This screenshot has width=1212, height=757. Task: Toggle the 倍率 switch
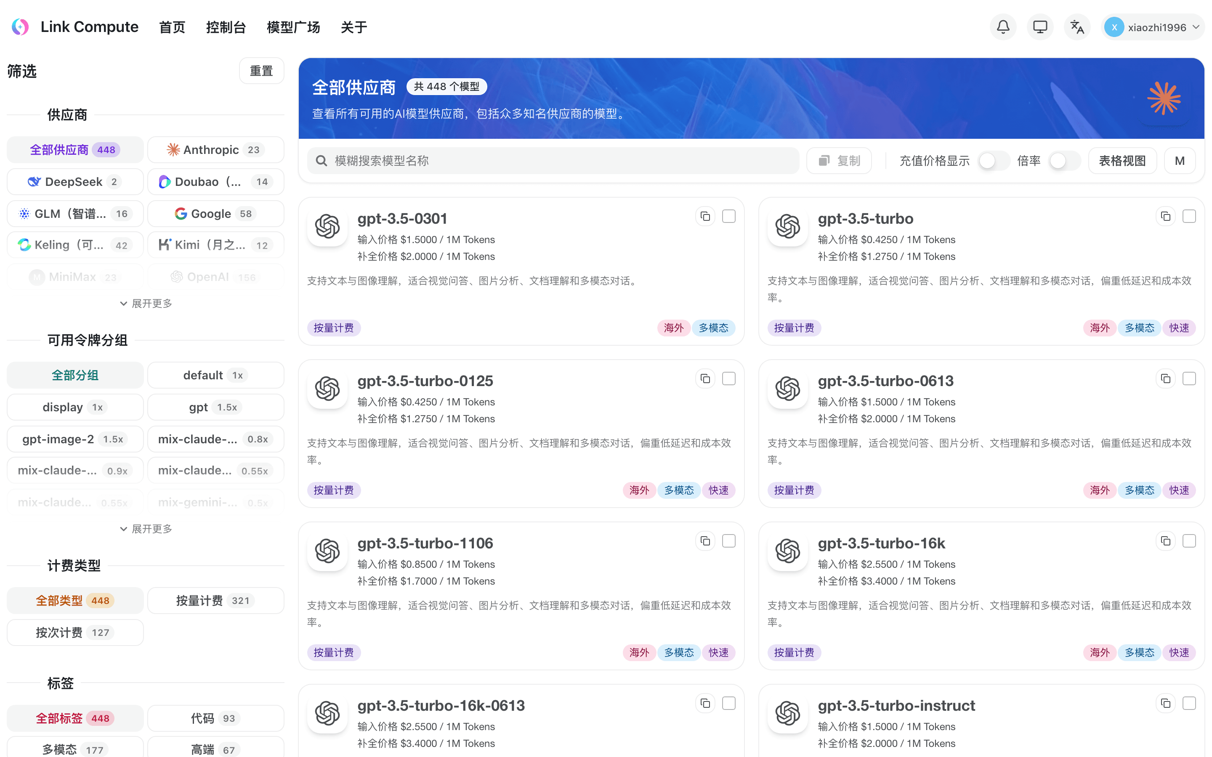tap(1065, 161)
